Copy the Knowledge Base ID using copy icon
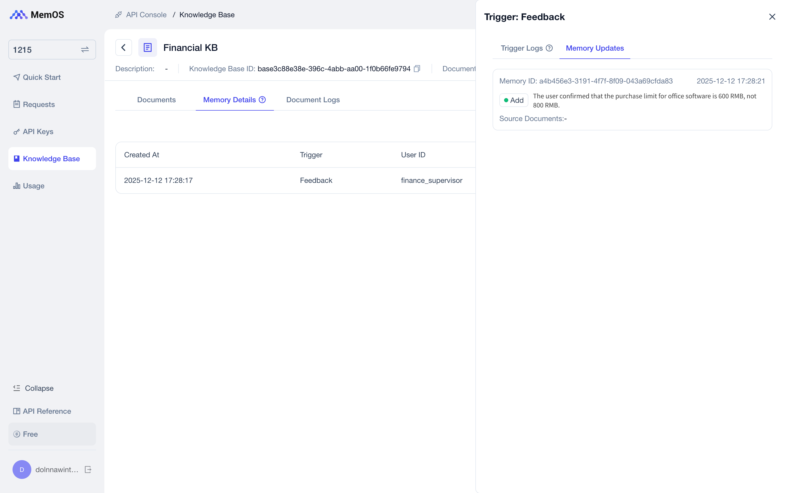The height and width of the screenshot is (493, 789). (417, 68)
